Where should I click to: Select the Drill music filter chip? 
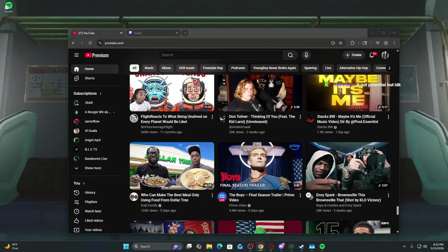tap(187, 68)
